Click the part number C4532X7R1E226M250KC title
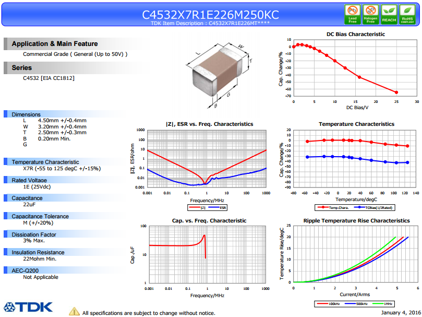Viewport: 422px width, 317px height. click(210, 15)
